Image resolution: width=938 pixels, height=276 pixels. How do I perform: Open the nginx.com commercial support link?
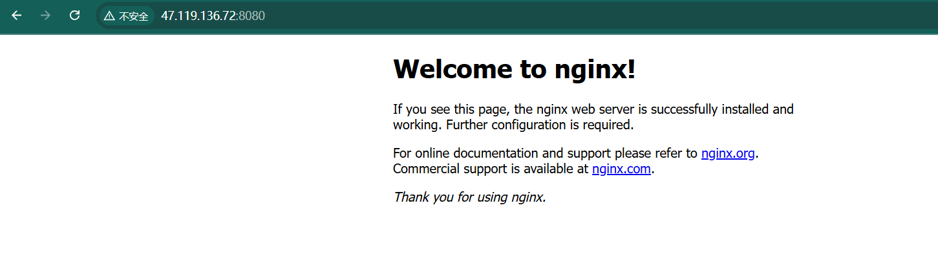(x=621, y=169)
